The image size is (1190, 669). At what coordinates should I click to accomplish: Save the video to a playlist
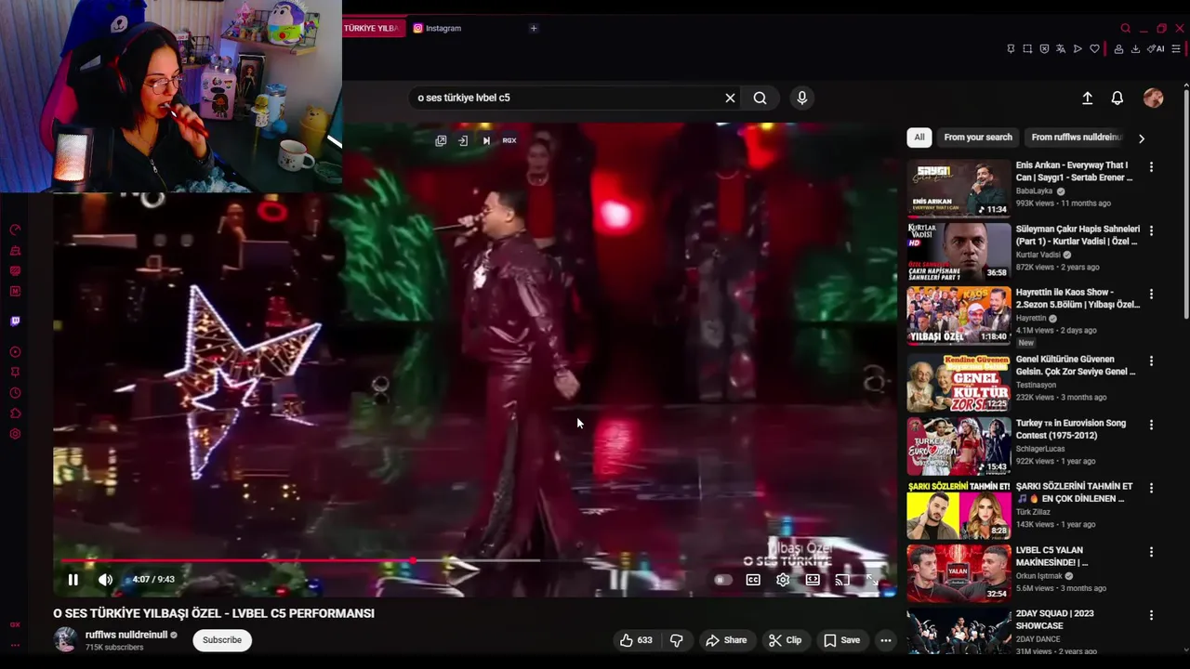coord(841,640)
